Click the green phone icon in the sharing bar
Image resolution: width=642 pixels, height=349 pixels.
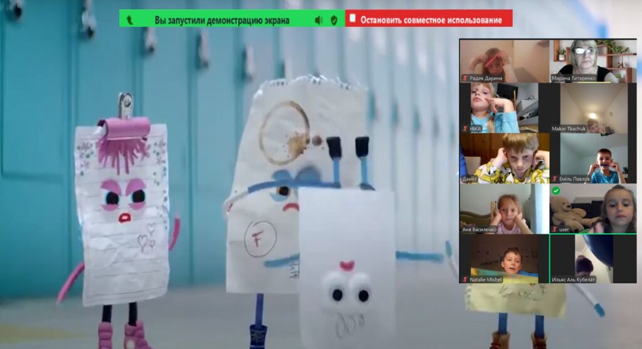pos(130,19)
